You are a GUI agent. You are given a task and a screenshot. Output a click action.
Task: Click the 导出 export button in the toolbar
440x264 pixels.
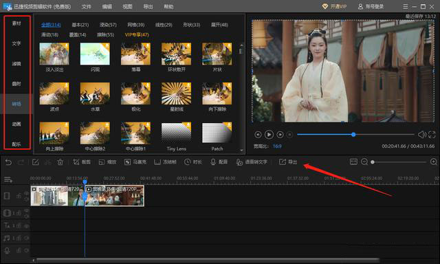point(288,162)
